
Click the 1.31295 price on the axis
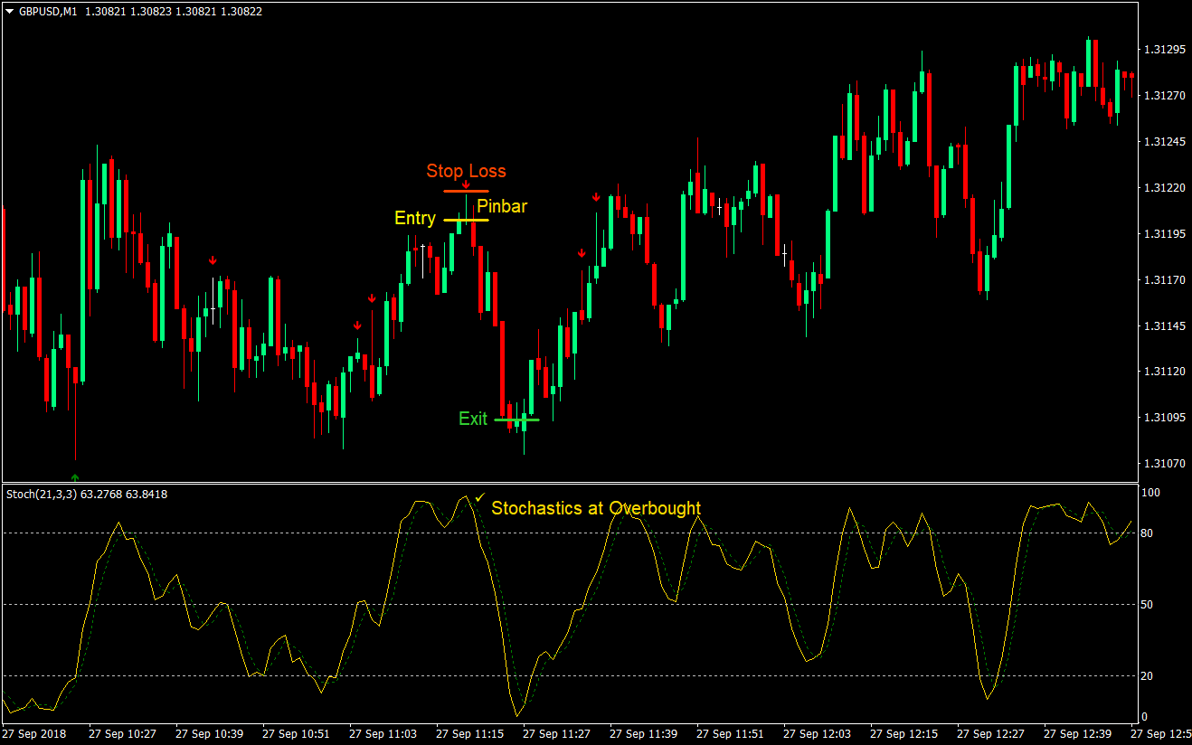click(1164, 49)
